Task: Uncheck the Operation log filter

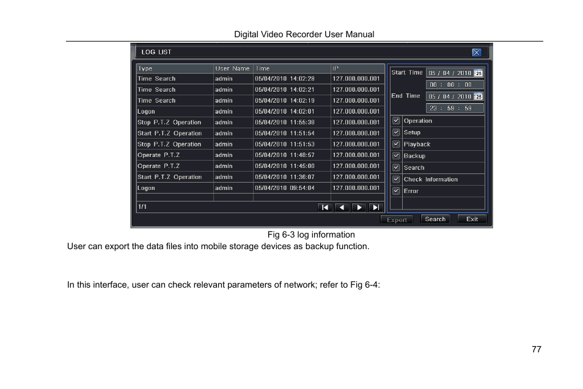Action: (x=396, y=121)
